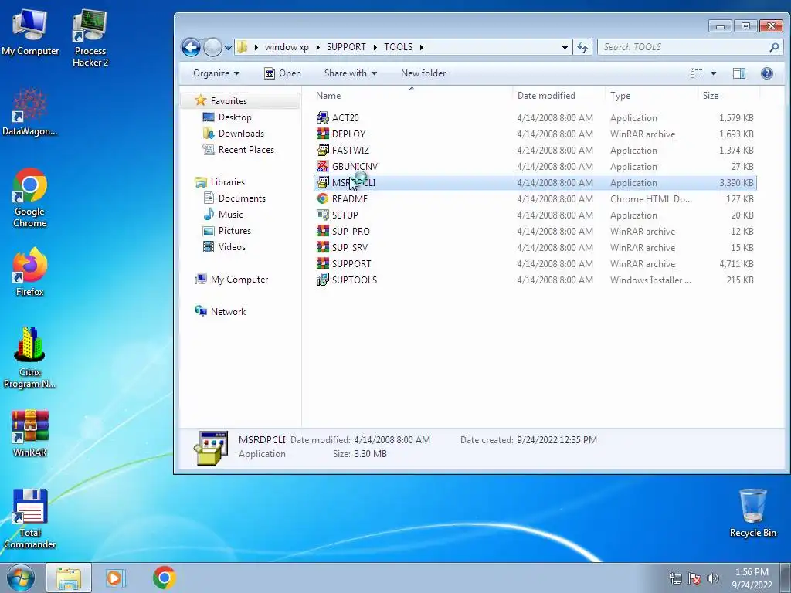This screenshot has height=593, width=791.
Task: Click the volume speaker tray icon
Action: point(713,578)
